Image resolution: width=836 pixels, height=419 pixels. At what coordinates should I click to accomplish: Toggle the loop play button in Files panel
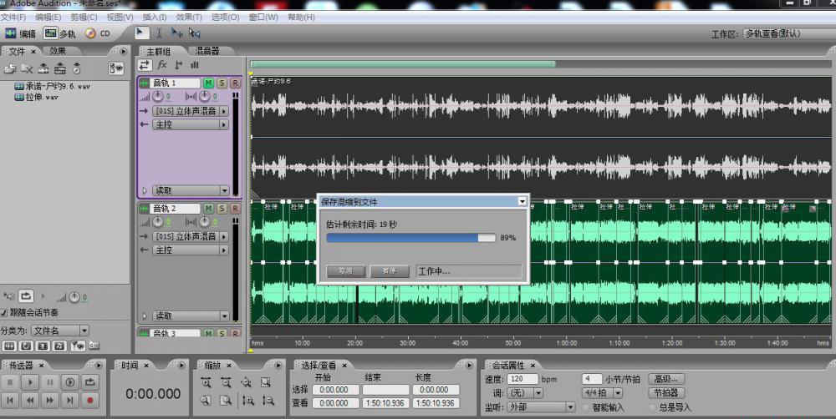pyautogui.click(x=26, y=296)
